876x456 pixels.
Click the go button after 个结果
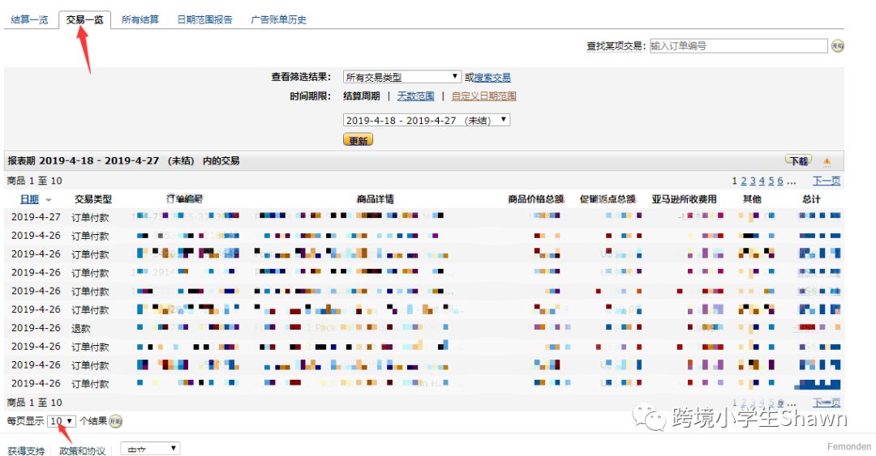[116, 421]
